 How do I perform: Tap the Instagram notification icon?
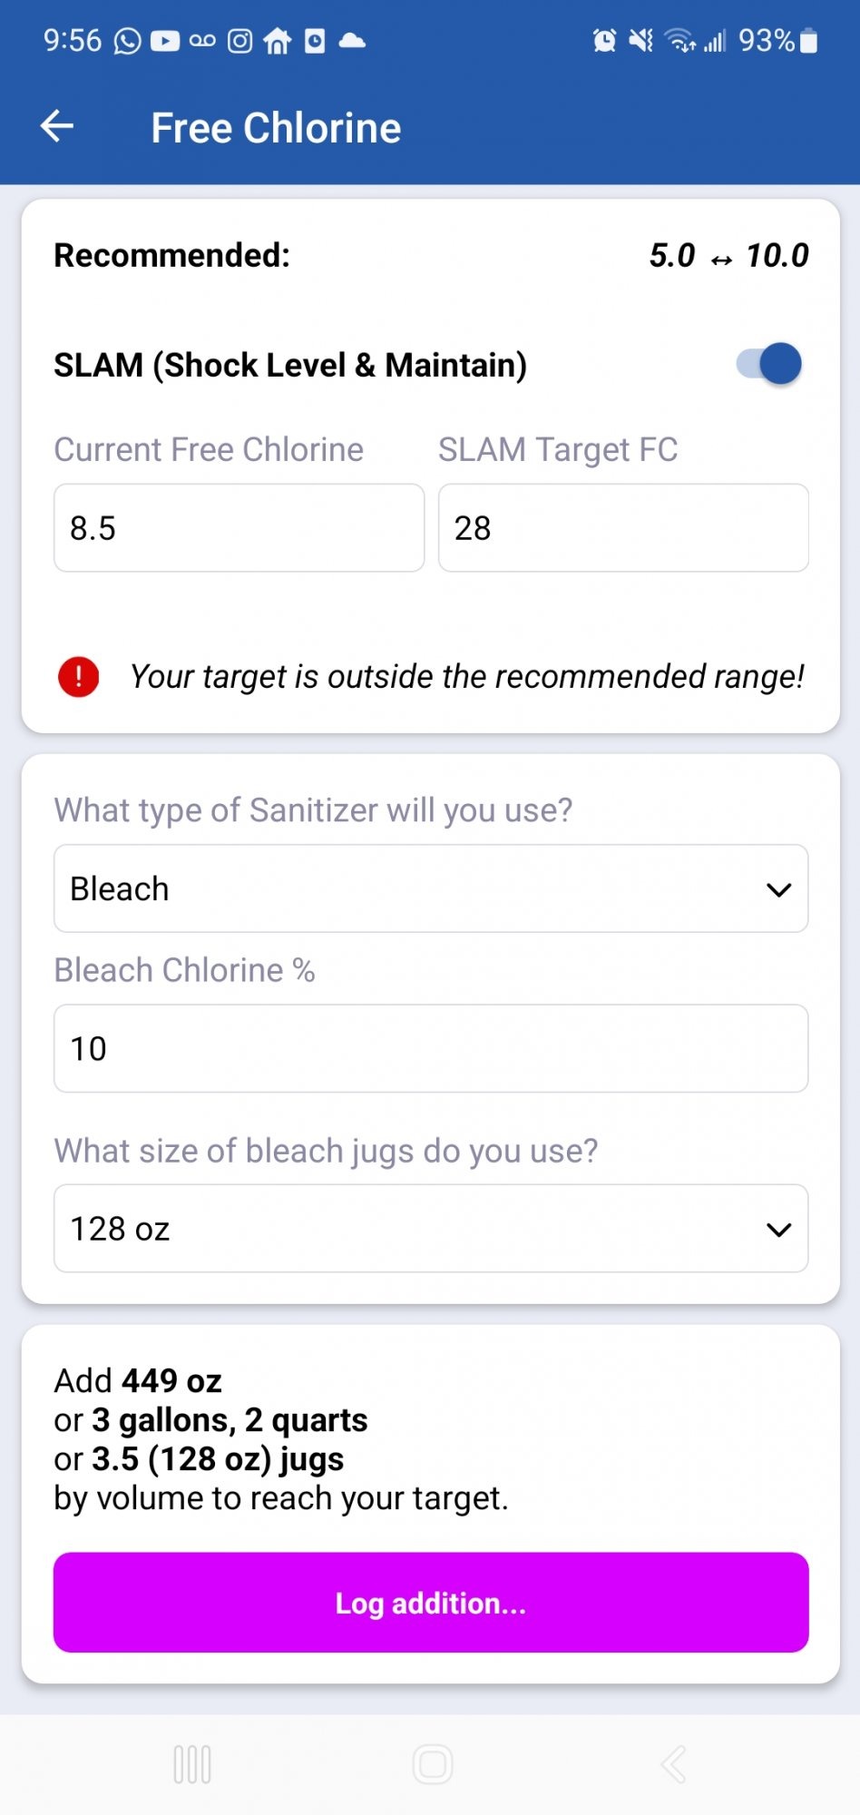coord(239,41)
